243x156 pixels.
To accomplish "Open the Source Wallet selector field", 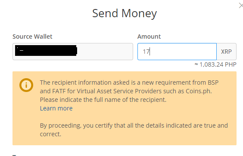I will [73, 52].
